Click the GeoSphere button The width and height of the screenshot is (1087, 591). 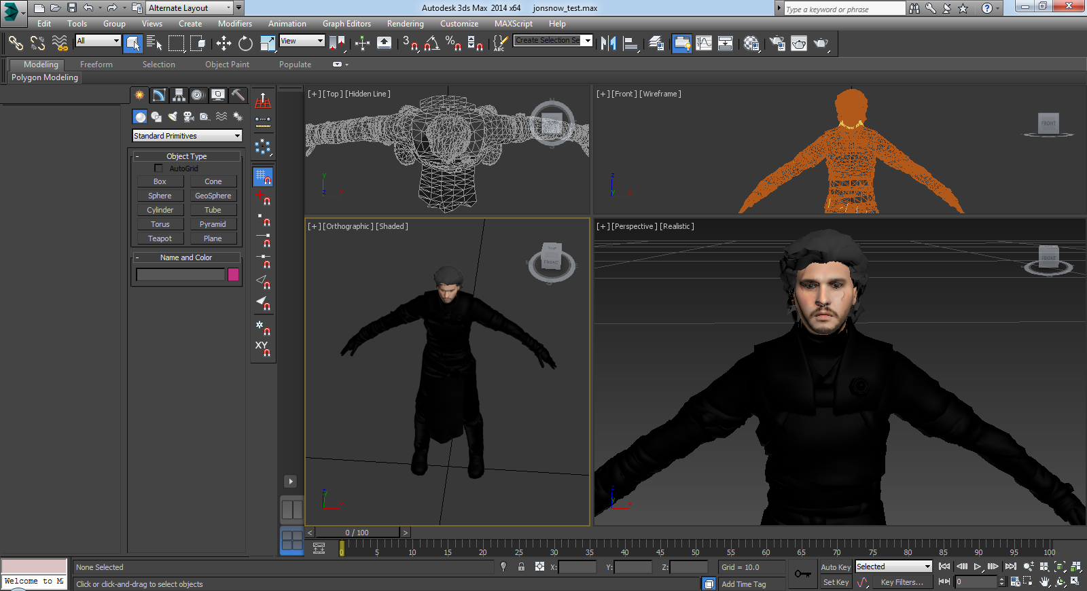[213, 196]
